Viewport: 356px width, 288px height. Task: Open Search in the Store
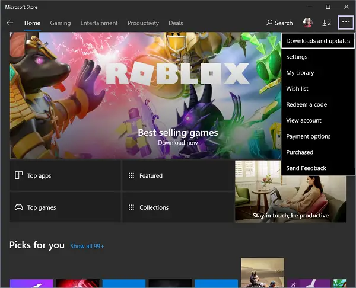pyautogui.click(x=279, y=23)
